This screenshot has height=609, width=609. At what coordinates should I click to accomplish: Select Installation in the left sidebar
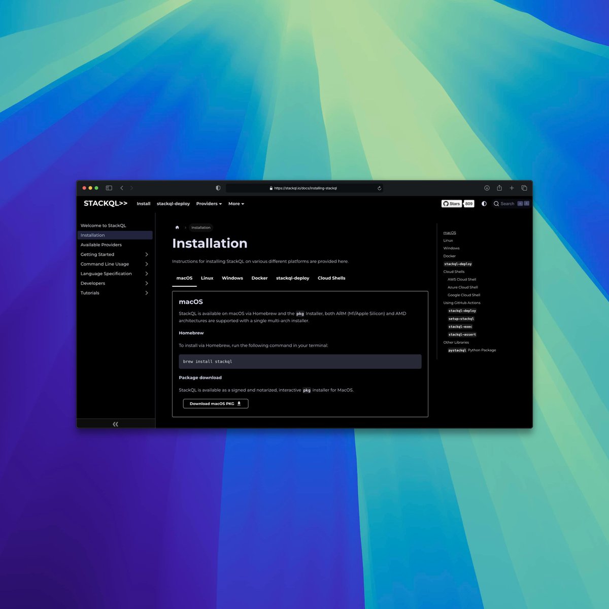point(115,235)
